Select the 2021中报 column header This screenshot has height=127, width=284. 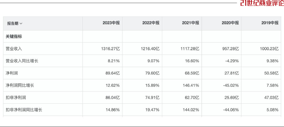pyautogui.click(x=191, y=23)
